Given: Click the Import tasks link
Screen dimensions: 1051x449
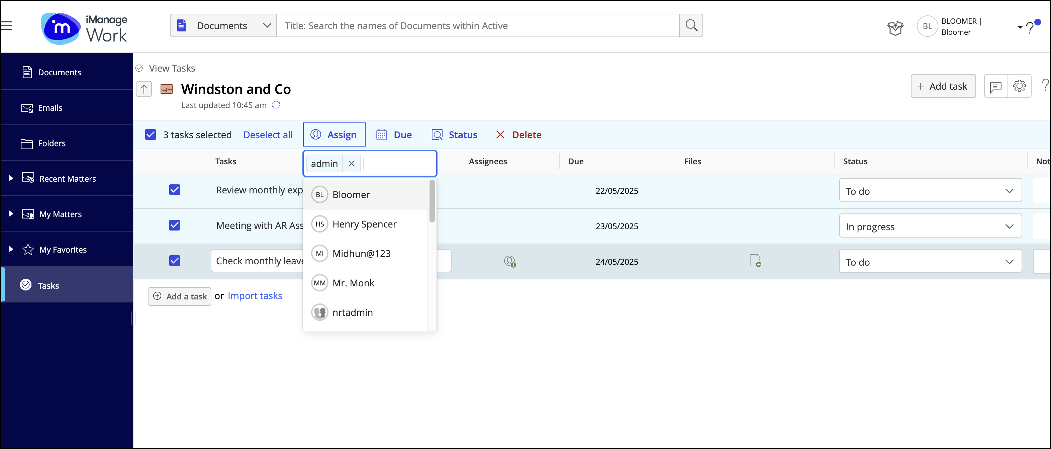Looking at the screenshot, I should [x=255, y=296].
